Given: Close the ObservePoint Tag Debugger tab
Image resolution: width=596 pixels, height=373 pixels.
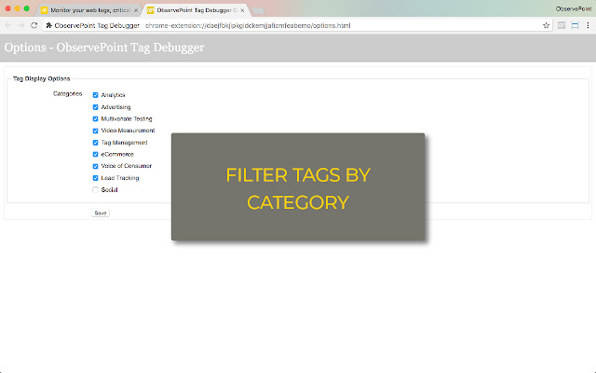Looking at the screenshot, I should 242,10.
